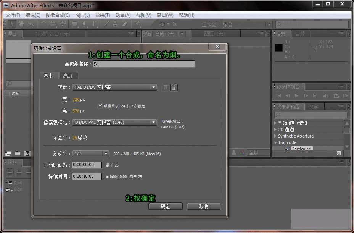This screenshot has width=354, height=233.
Task: Toggle the aspect ratio lock 5:4 checkbox
Action: pyautogui.click(x=100, y=105)
